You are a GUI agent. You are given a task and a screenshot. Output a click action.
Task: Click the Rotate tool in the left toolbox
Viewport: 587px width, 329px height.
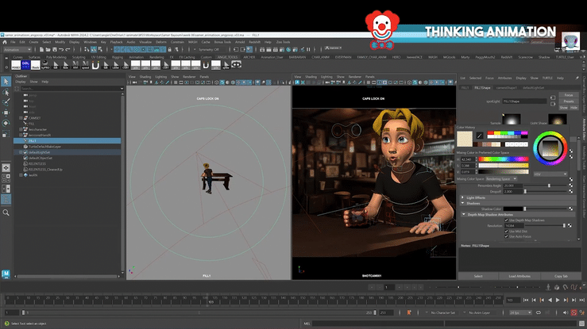point(6,124)
